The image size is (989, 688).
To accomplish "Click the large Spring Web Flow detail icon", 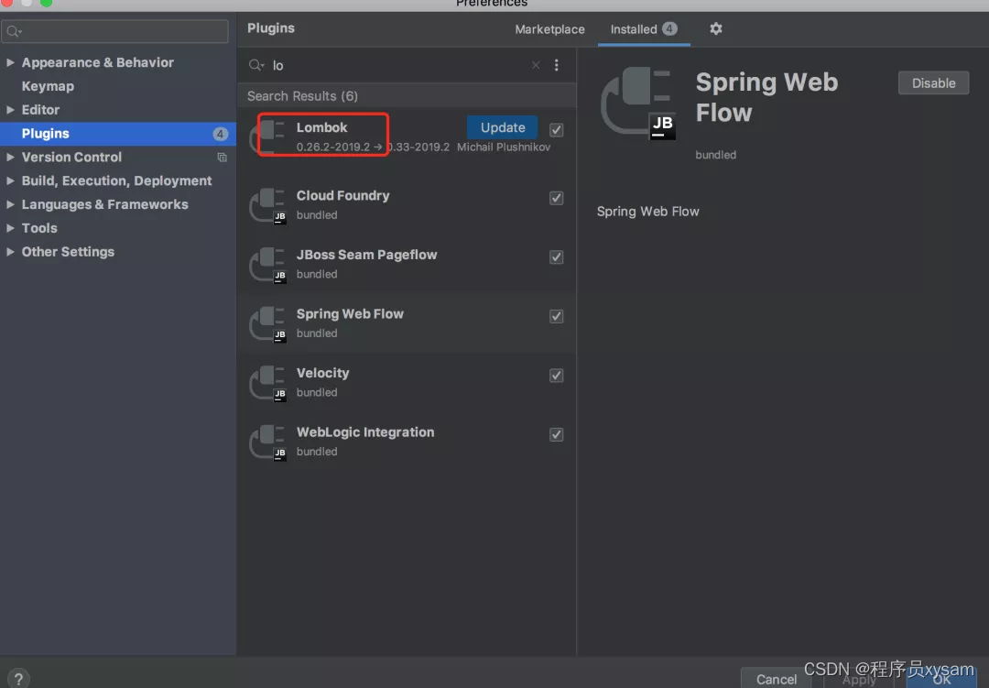I will tap(638, 103).
